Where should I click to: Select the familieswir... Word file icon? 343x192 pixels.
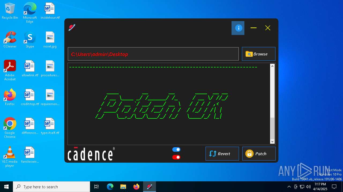(30, 155)
